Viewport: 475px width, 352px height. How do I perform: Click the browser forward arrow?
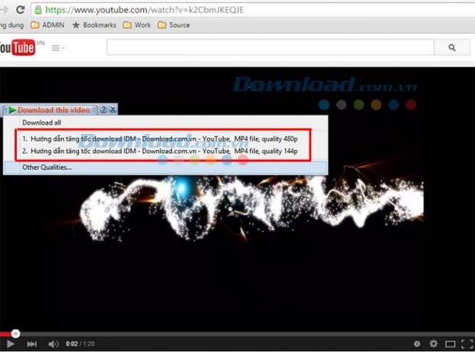[x=4, y=10]
